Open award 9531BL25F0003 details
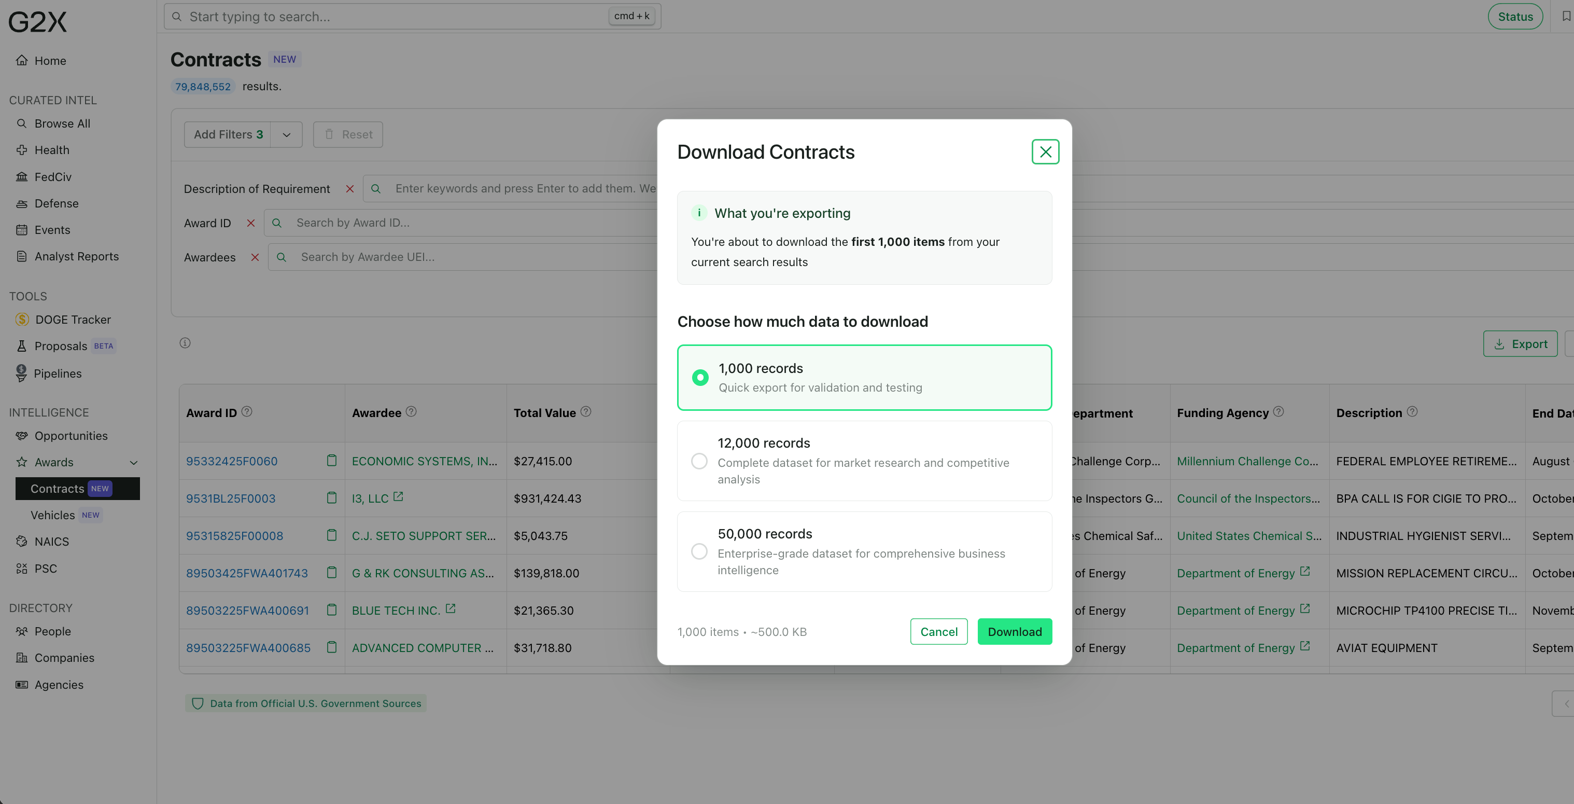The height and width of the screenshot is (804, 1574). click(x=231, y=498)
